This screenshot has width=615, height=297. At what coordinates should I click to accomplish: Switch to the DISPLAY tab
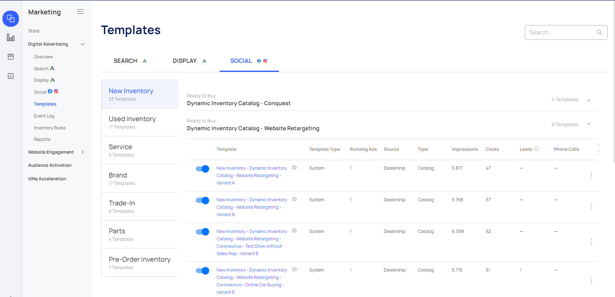coord(184,60)
